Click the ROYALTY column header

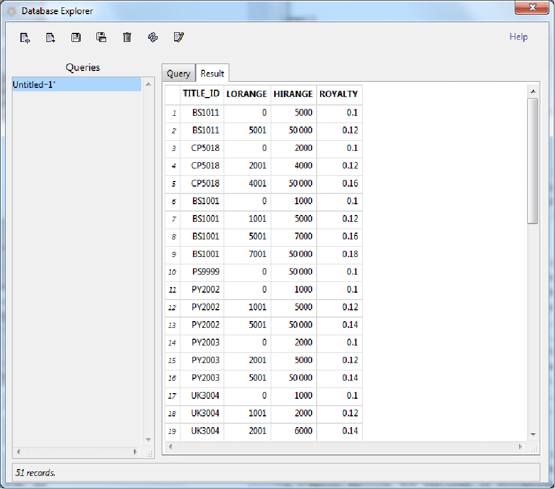tap(339, 94)
